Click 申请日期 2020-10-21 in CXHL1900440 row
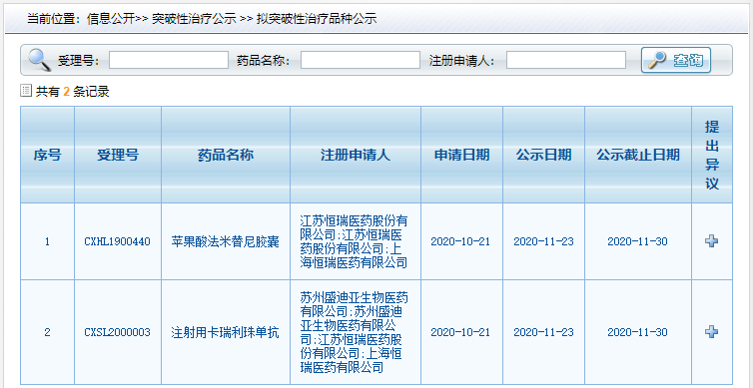 click(x=460, y=241)
